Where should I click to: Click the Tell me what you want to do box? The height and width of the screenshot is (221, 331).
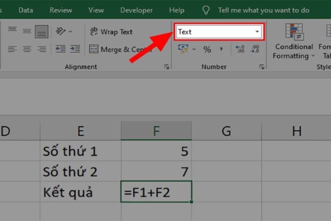(263, 10)
